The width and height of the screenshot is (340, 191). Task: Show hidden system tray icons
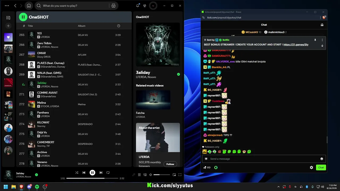pyautogui.click(x=278, y=187)
